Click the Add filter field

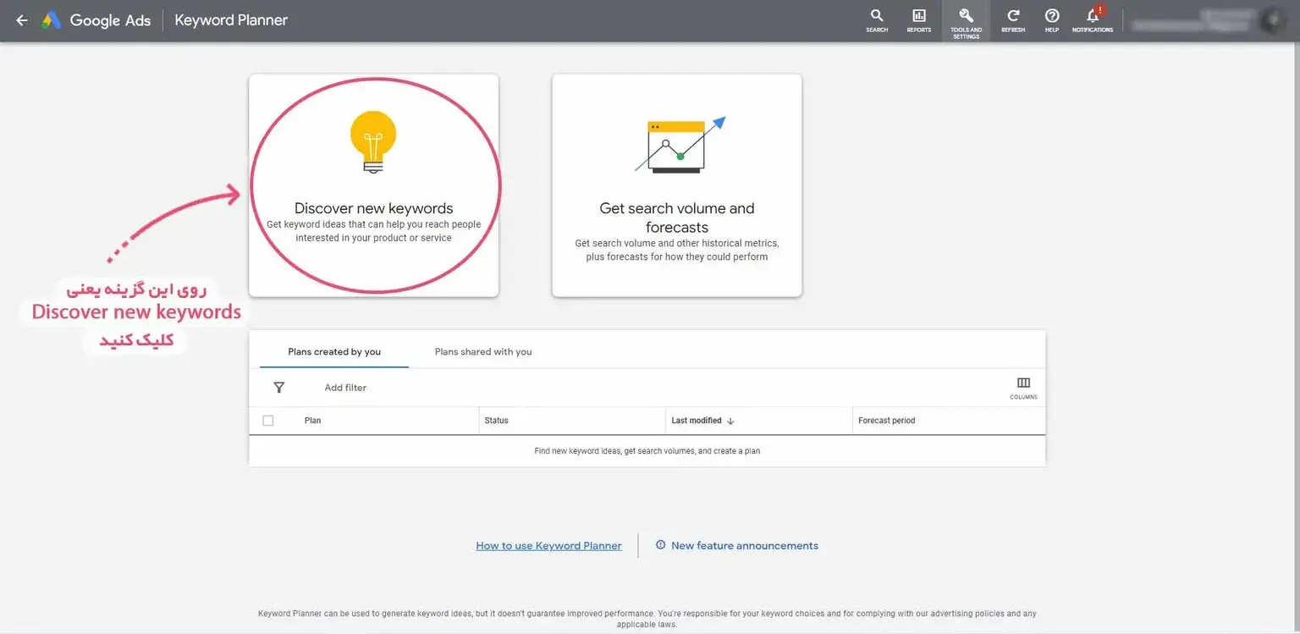(x=345, y=388)
